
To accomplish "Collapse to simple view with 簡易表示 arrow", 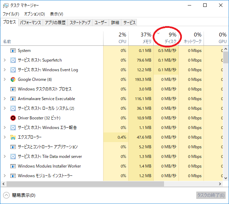I will tap(6, 195).
